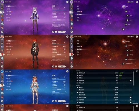Click scrollbar in dark detailed stats panel
Image resolution: width=139 pixels, height=111 pixels.
(x=133, y=79)
